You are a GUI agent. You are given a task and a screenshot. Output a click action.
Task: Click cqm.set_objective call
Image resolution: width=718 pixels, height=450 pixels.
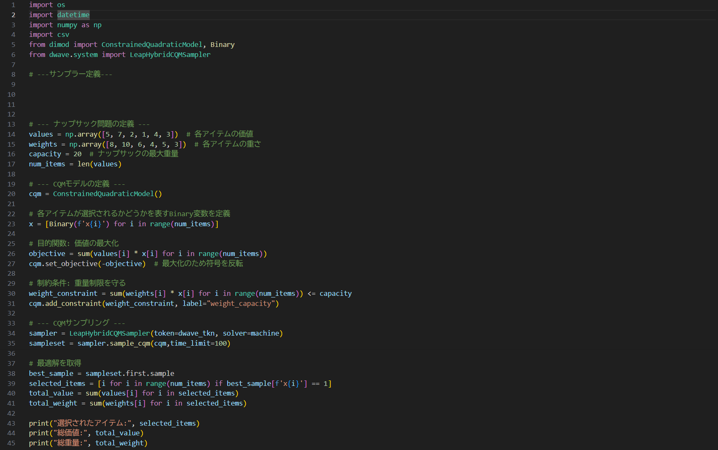pos(63,264)
